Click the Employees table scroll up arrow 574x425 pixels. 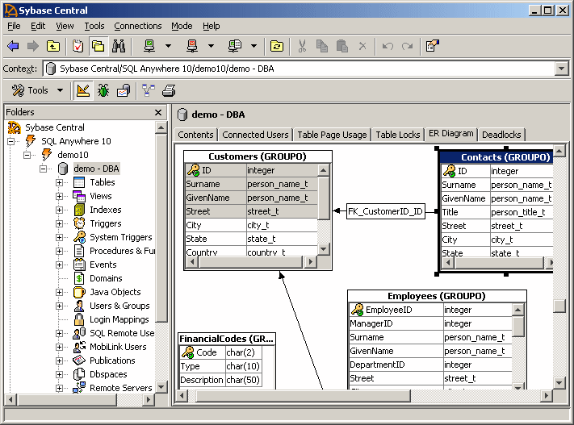pos(517,310)
